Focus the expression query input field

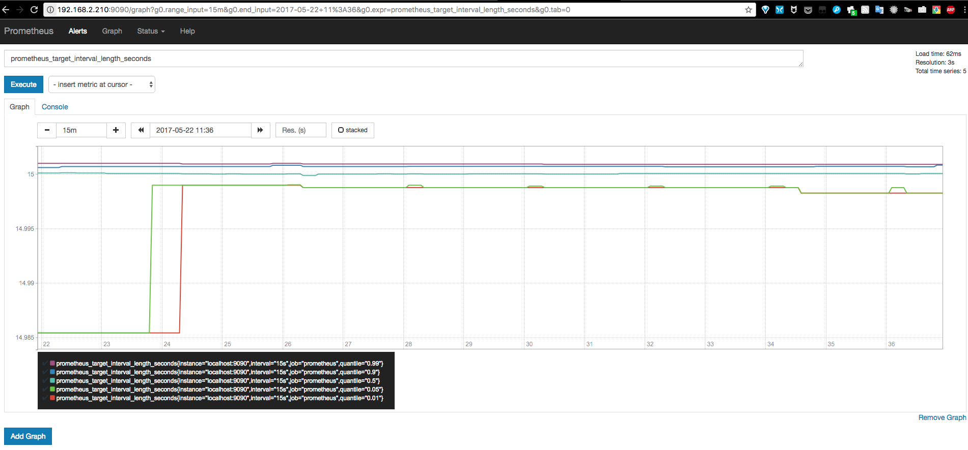(x=403, y=58)
